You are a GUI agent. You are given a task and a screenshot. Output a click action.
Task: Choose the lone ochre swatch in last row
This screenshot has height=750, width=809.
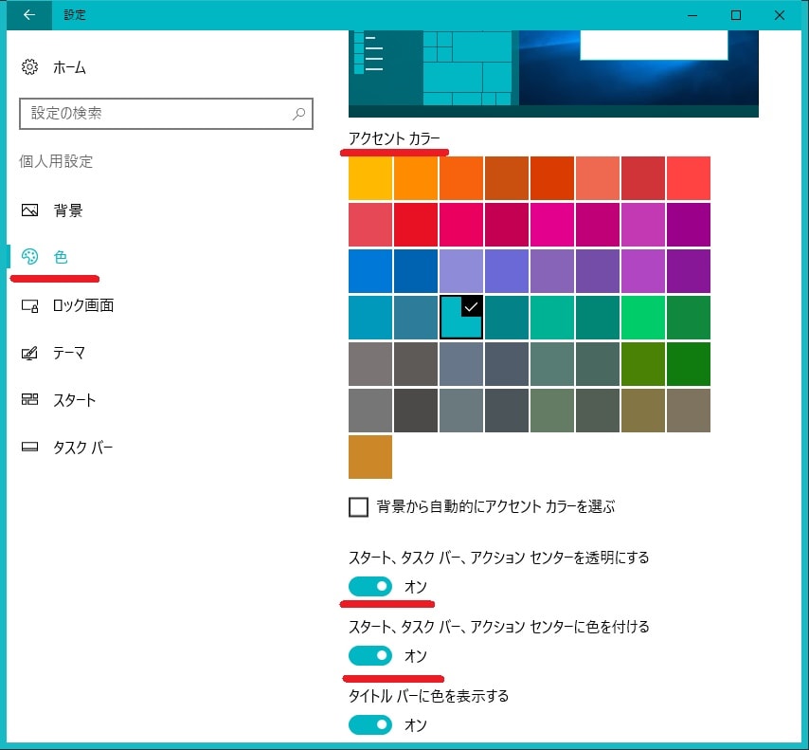(370, 457)
